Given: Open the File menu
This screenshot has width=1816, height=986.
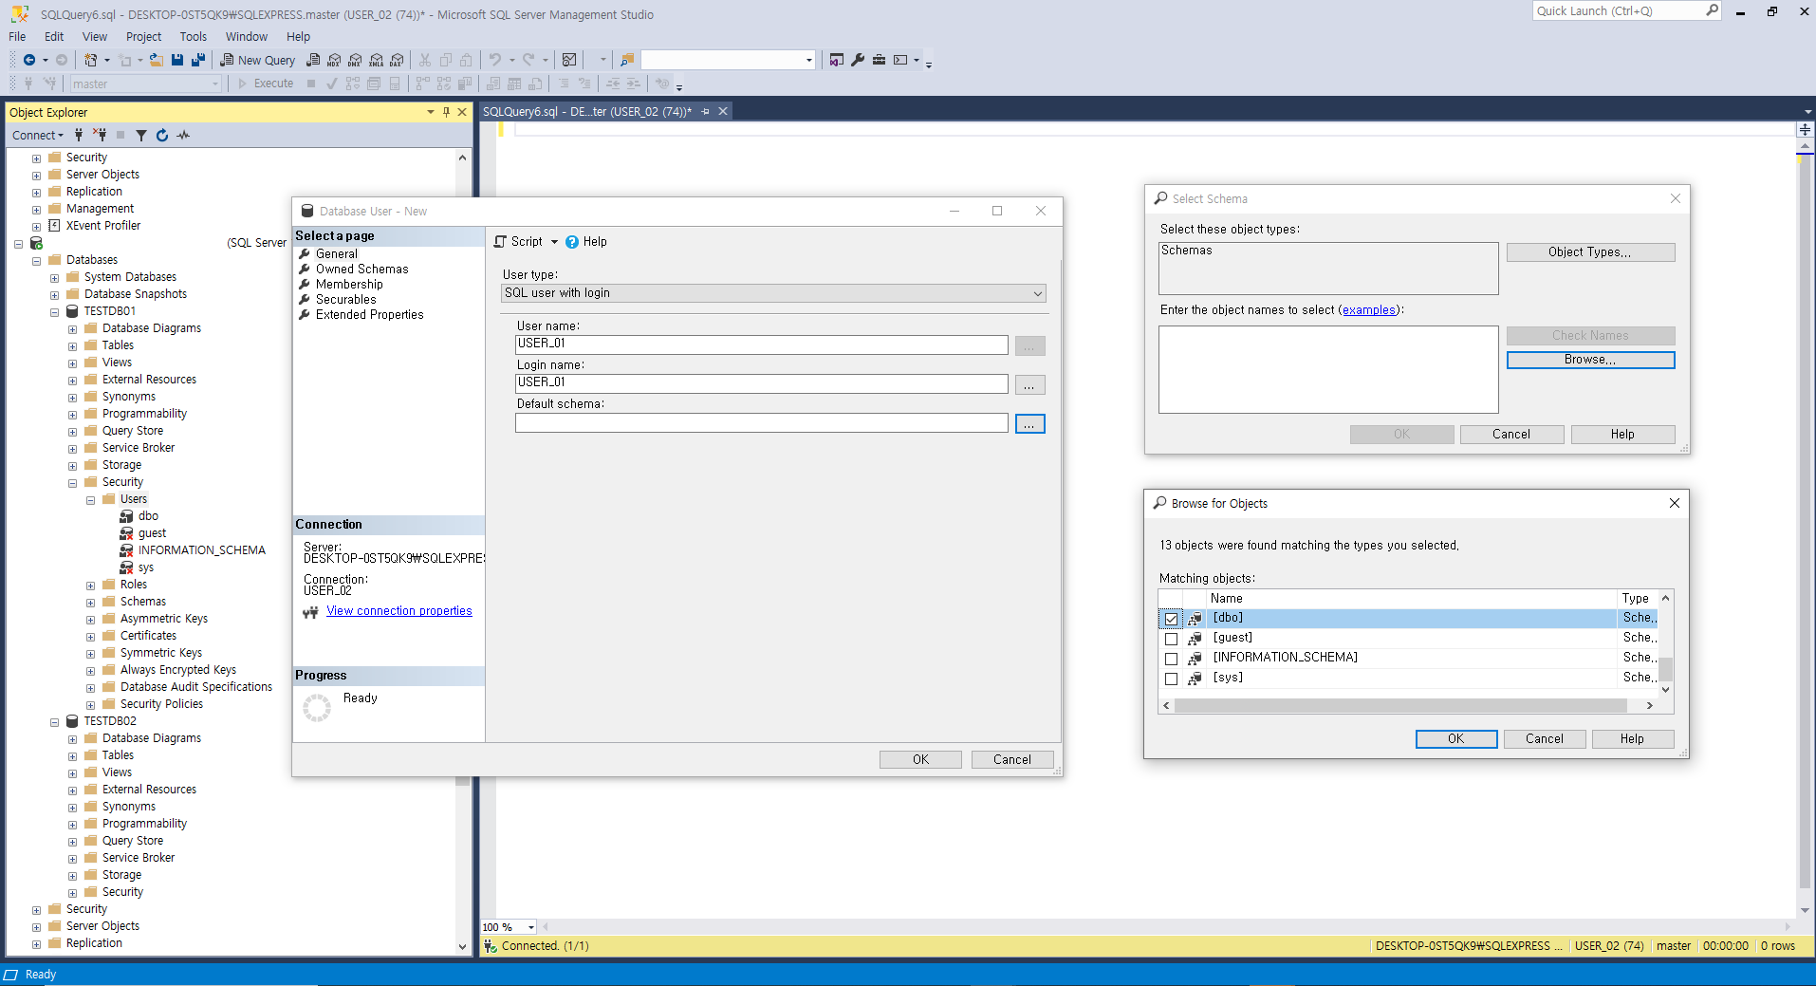Looking at the screenshot, I should (x=17, y=36).
